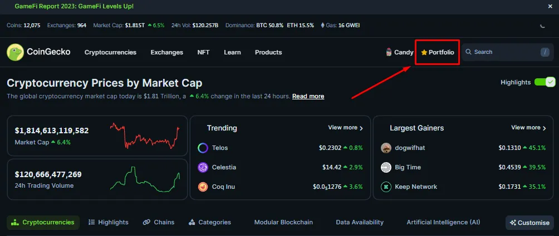The width and height of the screenshot is (559, 236).
Task: Open GameFi Report 2023 banner link
Action: tap(74, 7)
